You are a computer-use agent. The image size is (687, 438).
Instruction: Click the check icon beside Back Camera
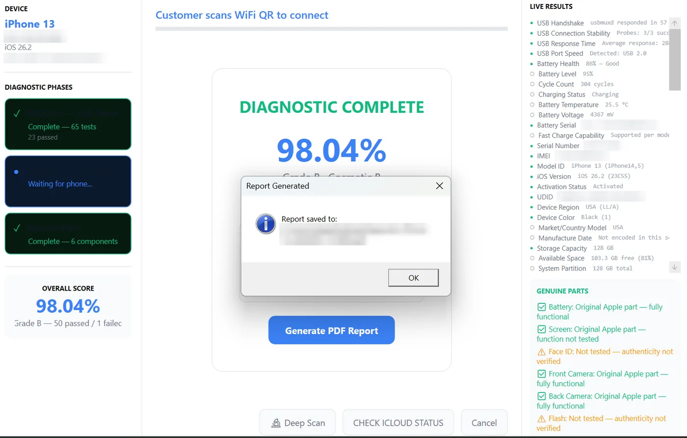542,396
